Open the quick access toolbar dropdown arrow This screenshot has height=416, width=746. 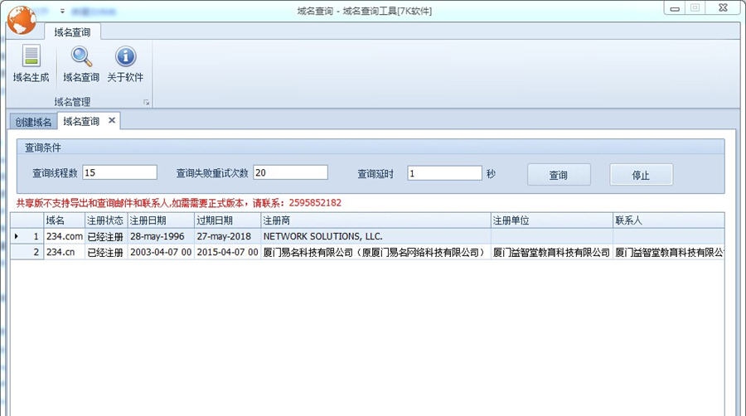tap(62, 11)
